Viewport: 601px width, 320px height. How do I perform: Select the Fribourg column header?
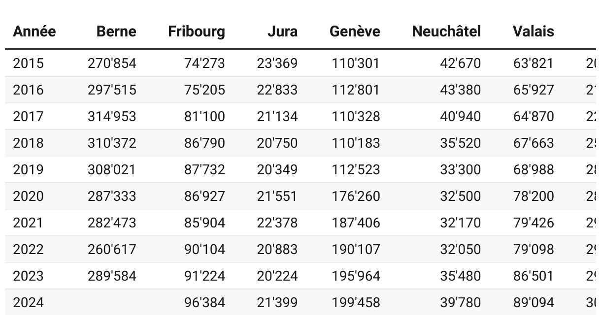pyautogui.click(x=197, y=32)
